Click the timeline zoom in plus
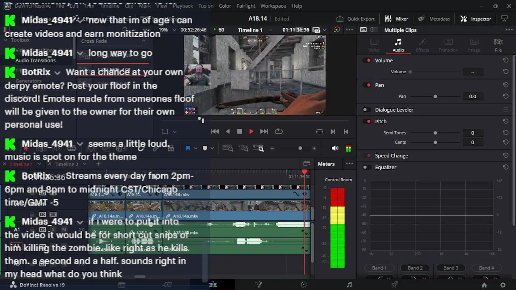The width and height of the screenshot is (516, 290). (314, 148)
